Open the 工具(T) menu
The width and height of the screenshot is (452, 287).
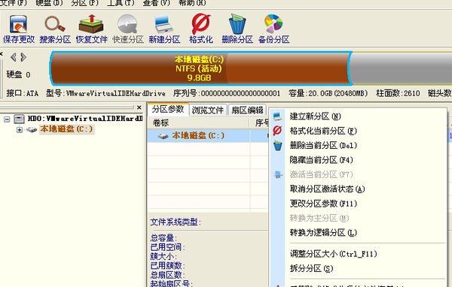click(121, 3)
